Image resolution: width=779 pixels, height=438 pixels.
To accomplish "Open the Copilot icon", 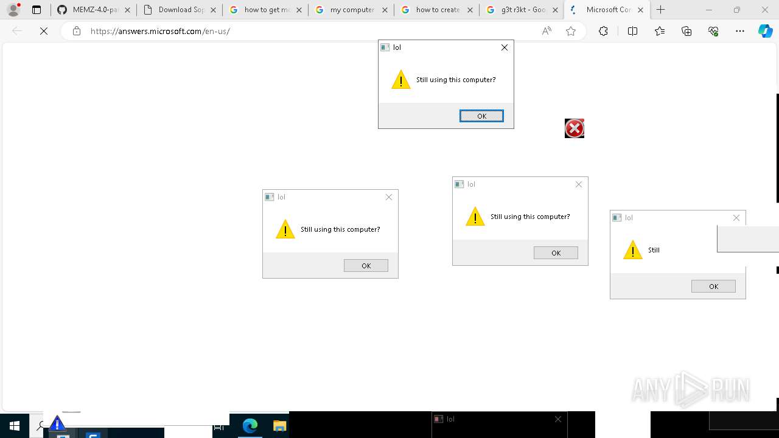I will pos(765,31).
